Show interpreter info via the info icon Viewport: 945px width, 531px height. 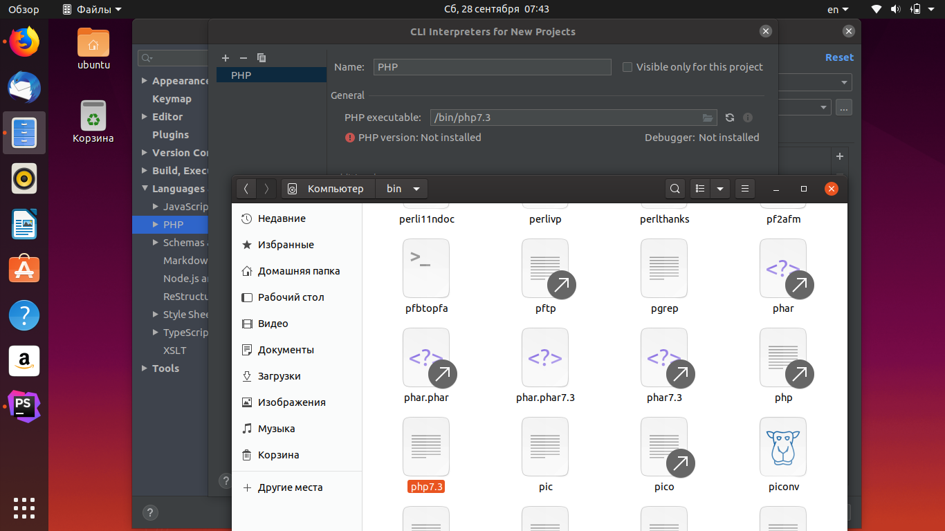(x=747, y=118)
